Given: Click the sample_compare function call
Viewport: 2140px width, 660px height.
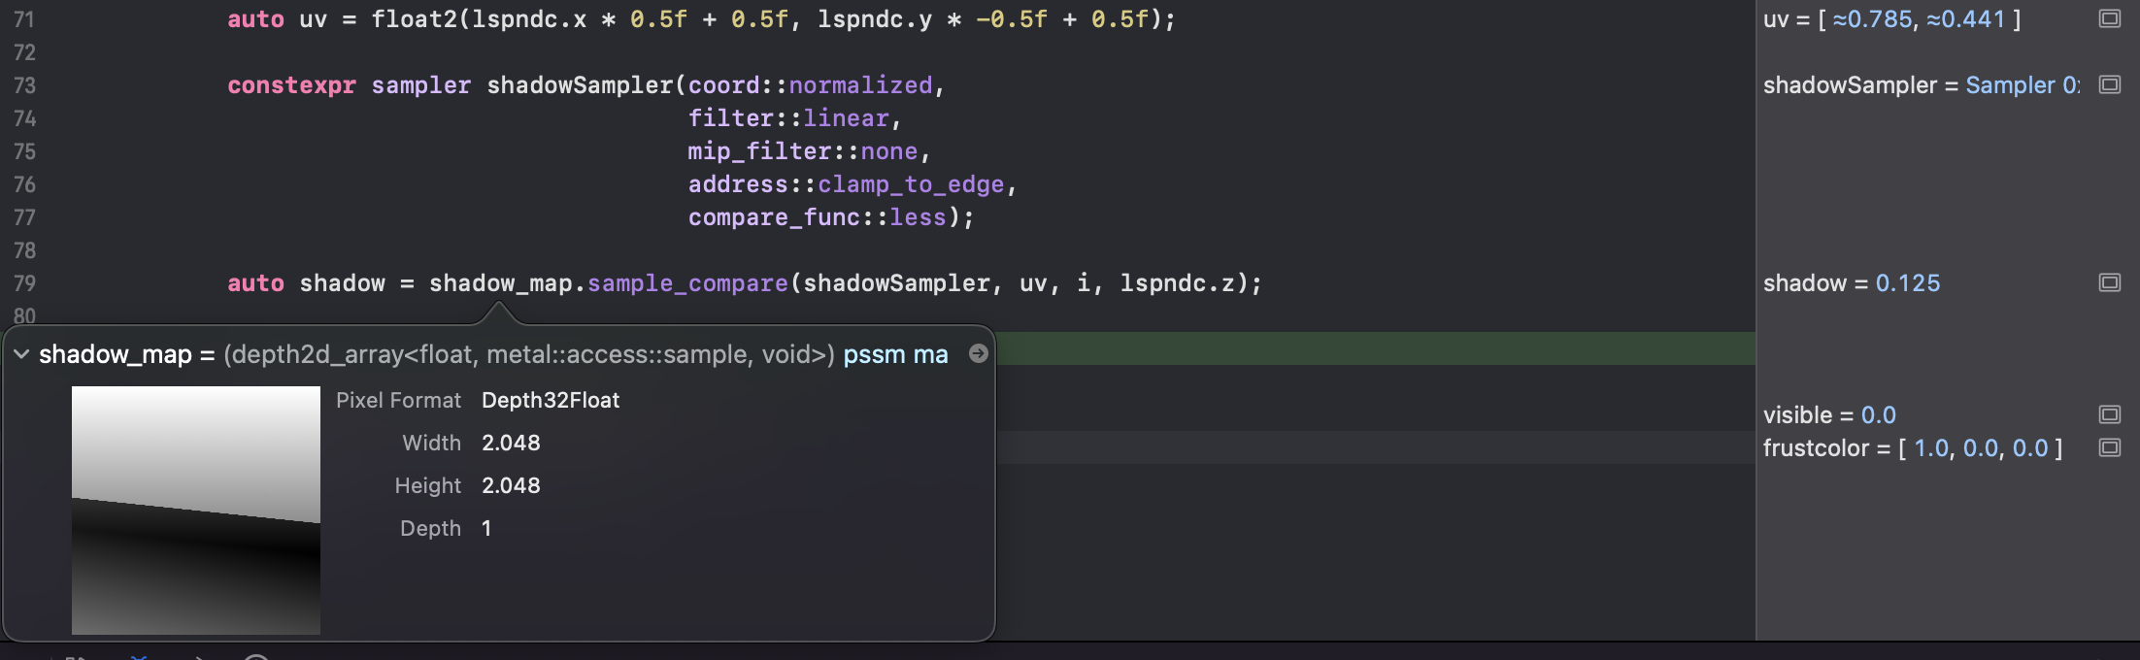Looking at the screenshot, I should [687, 283].
